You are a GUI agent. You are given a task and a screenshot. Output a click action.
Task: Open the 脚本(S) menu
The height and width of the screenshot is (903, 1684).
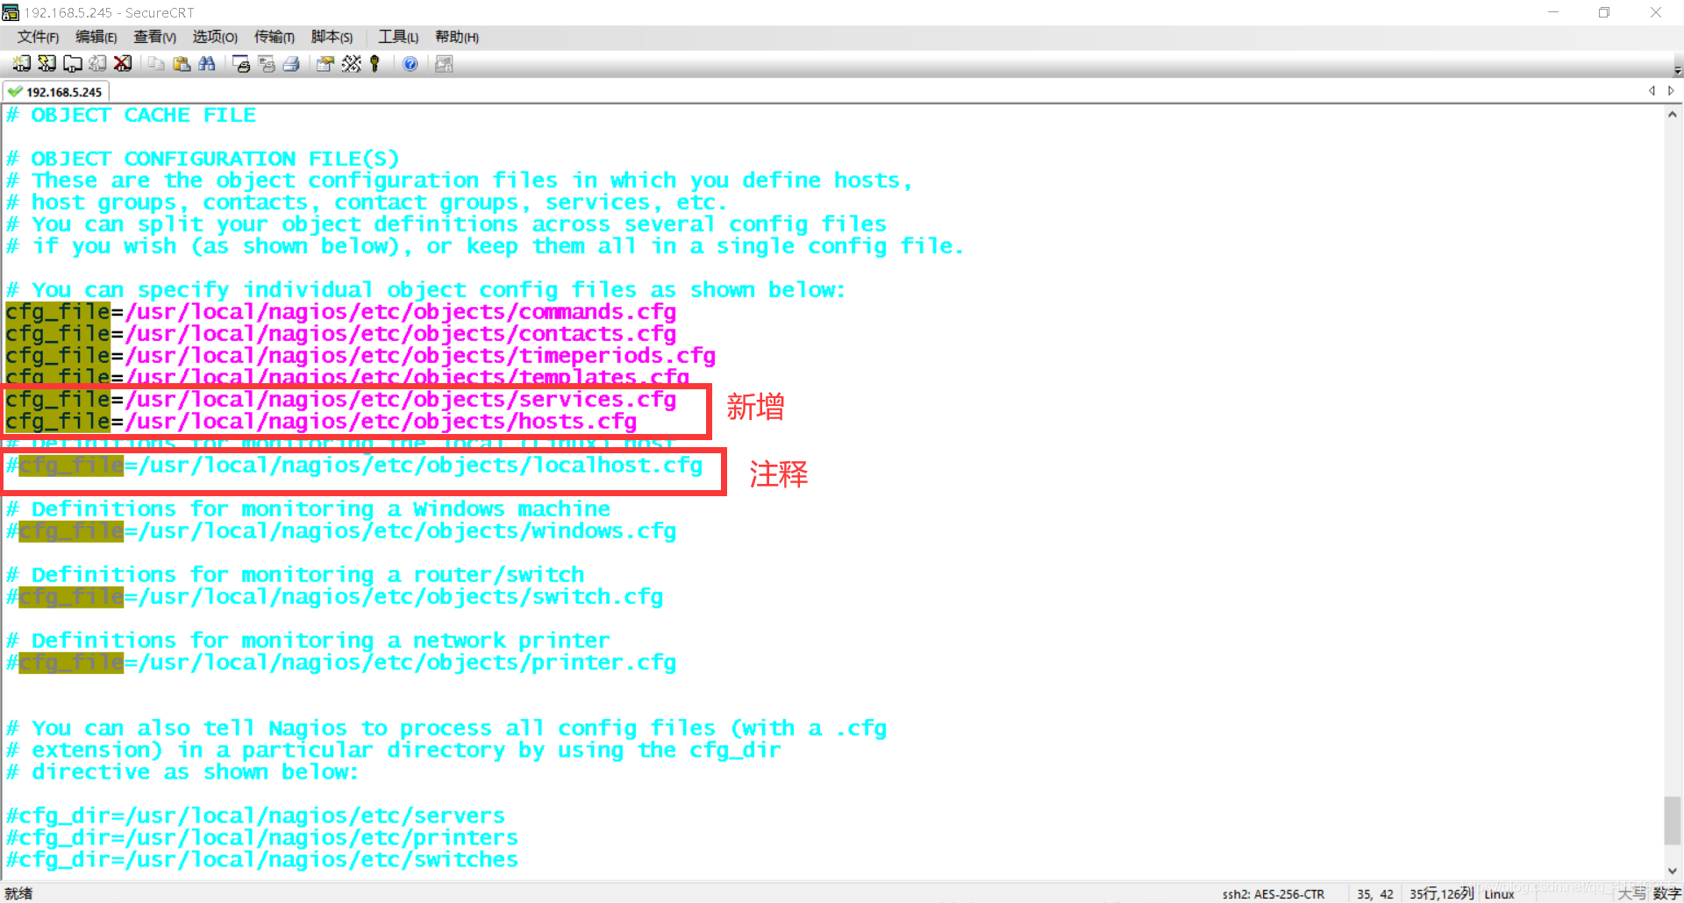point(332,37)
